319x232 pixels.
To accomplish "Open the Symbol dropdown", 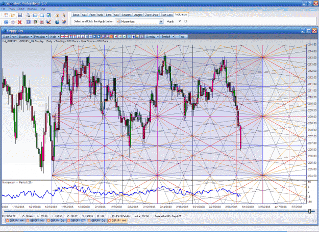I will 167,37.
